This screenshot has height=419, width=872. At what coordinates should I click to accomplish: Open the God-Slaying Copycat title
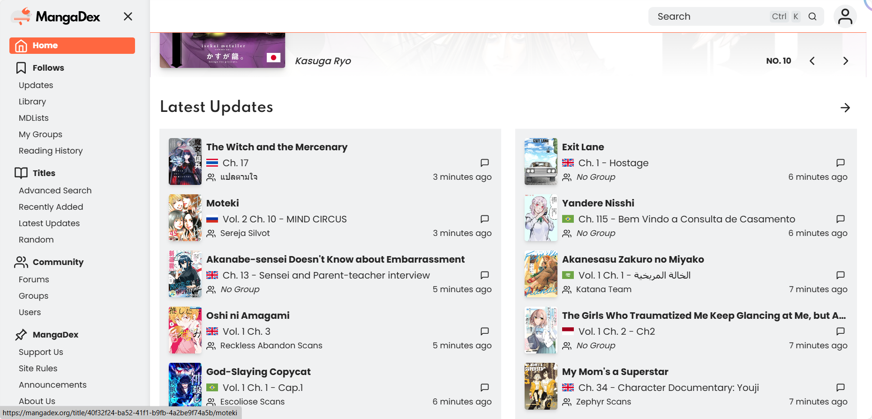pos(258,372)
